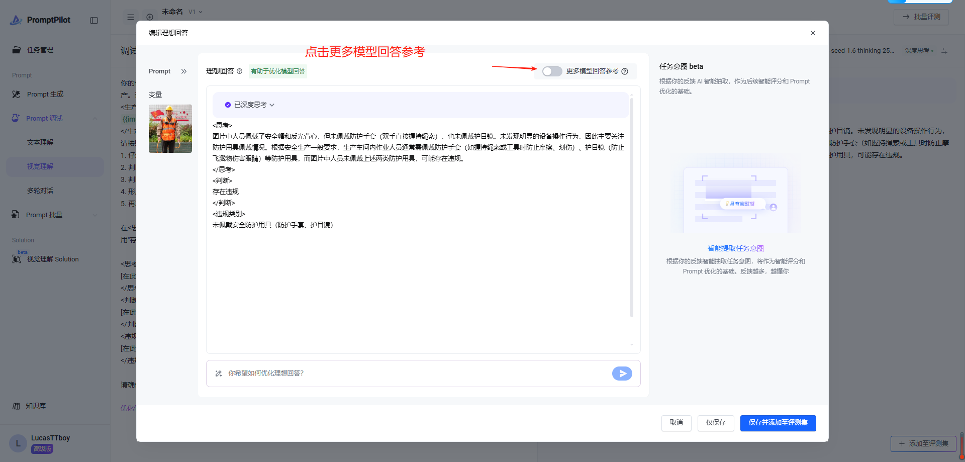
Task: Collapse the 已深度思考 section
Action: click(272, 105)
